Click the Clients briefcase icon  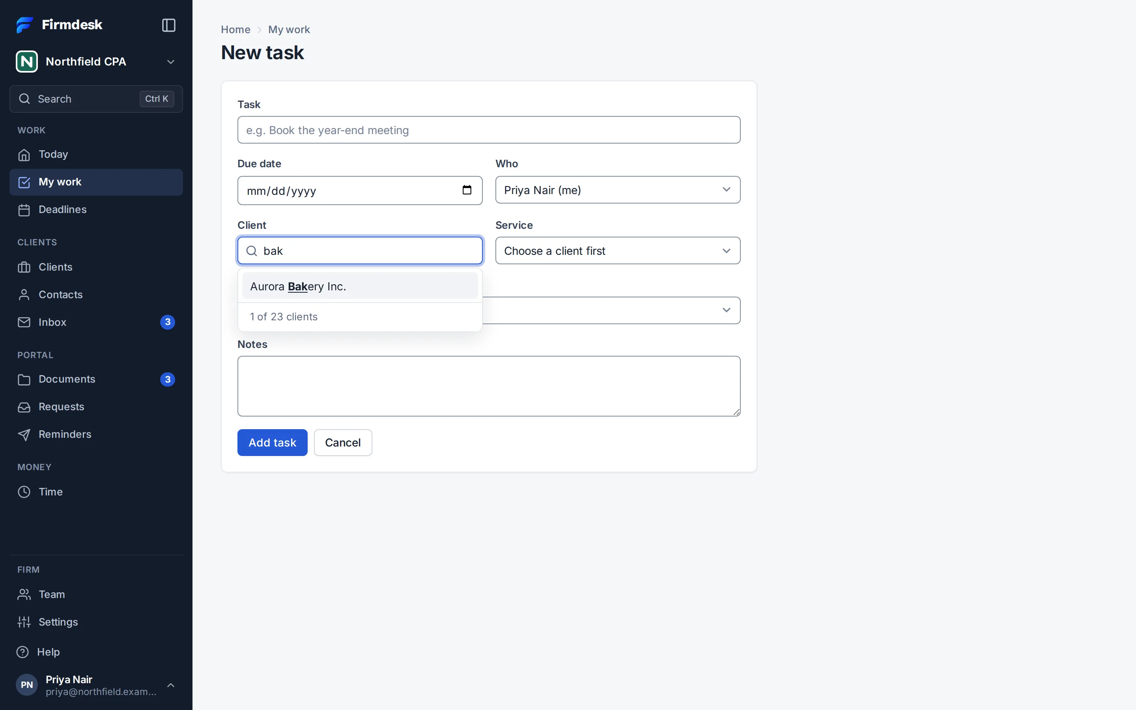coord(24,267)
